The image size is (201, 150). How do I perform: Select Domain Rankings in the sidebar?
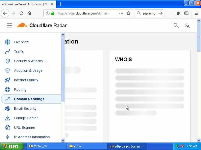[x=31, y=99]
